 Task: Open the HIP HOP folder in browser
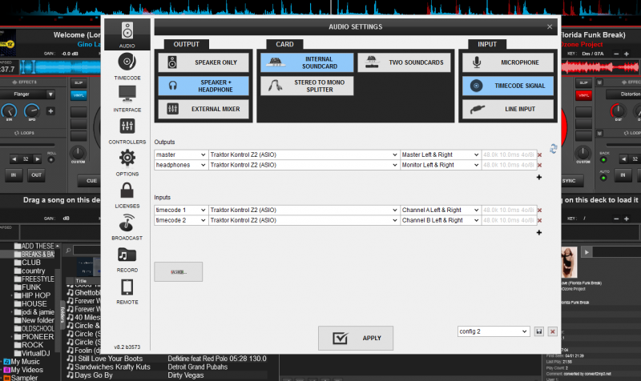tap(36, 295)
